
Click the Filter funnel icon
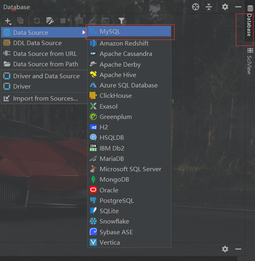click(x=122, y=21)
